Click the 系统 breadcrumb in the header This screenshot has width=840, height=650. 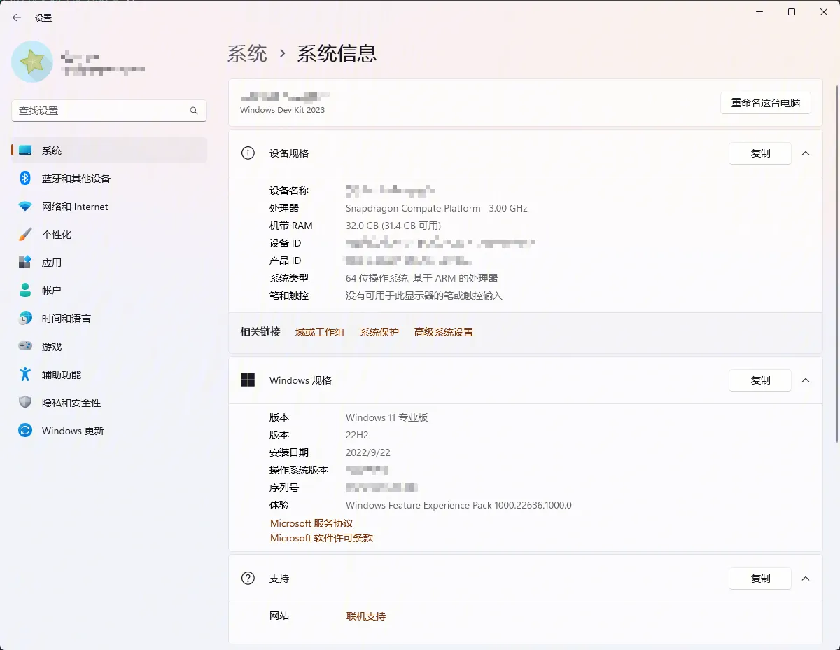tap(247, 54)
